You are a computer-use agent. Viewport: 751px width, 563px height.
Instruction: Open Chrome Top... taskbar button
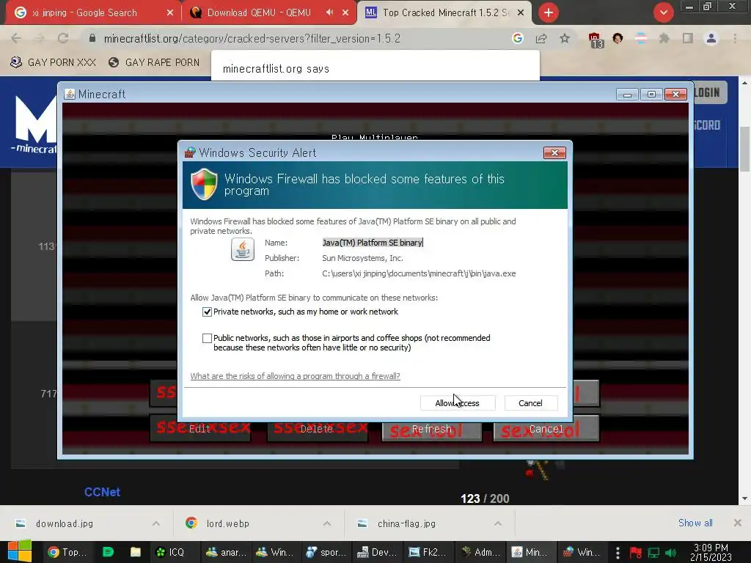[67, 552]
